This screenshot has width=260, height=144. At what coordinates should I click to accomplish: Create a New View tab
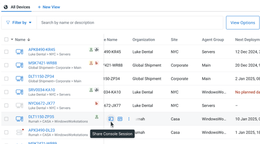pyautogui.click(x=49, y=7)
